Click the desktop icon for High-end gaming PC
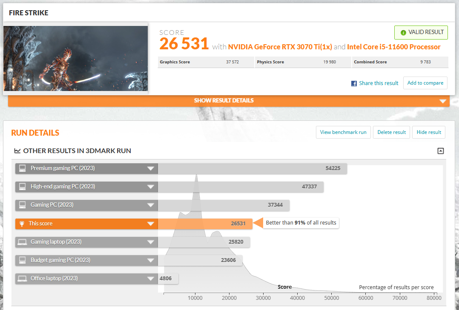The image size is (459, 310). [x=22, y=187]
